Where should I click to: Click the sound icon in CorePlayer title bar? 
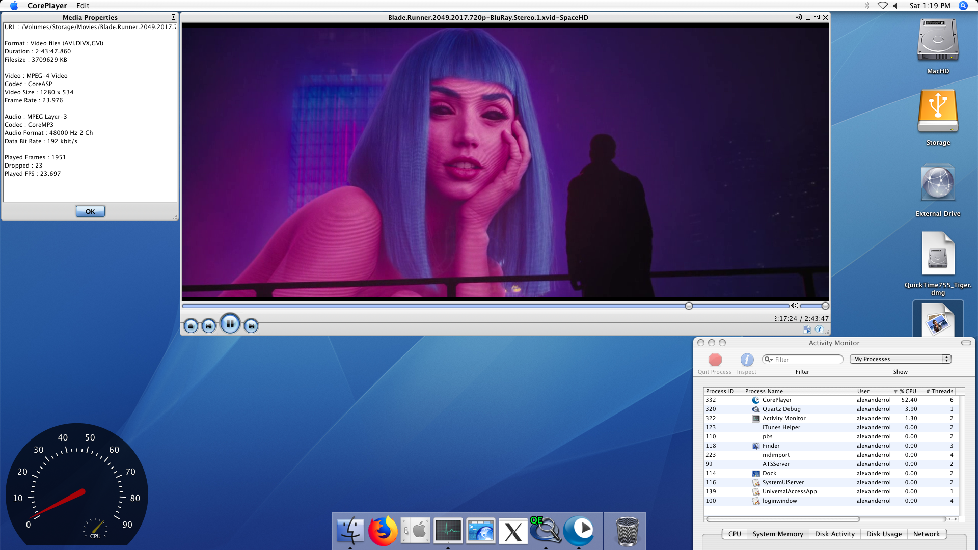click(799, 17)
